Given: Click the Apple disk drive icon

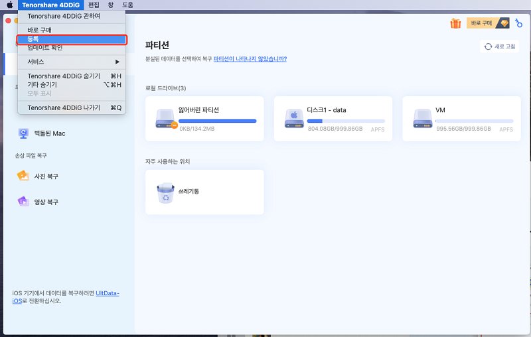Looking at the screenshot, I should click(294, 119).
